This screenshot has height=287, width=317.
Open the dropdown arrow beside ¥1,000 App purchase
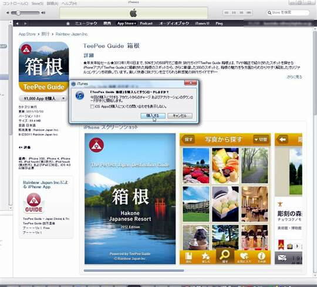(x=63, y=98)
